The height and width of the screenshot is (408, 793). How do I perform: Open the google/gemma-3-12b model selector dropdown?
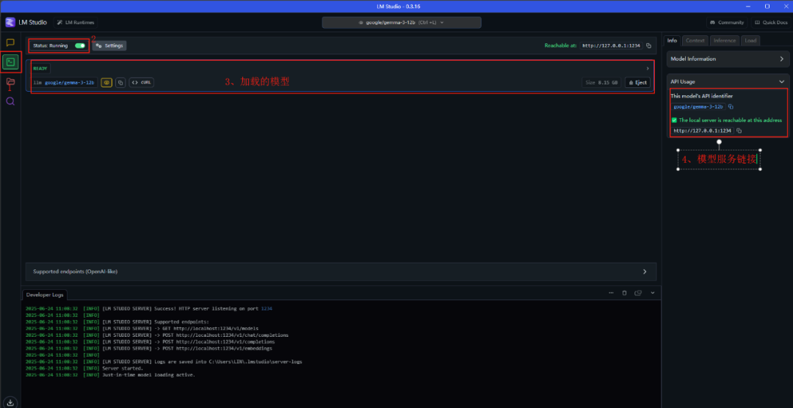click(x=402, y=22)
